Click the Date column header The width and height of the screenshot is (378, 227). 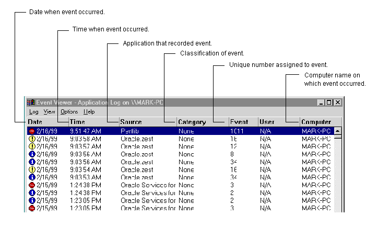click(x=46, y=122)
